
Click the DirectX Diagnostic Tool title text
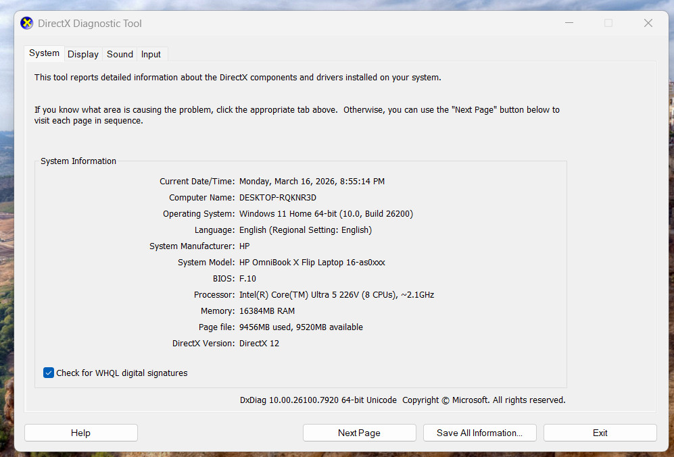tap(89, 24)
